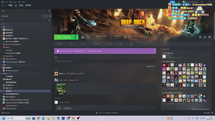Open the Support tab
Screen dimensions: 215x121
[131, 44]
